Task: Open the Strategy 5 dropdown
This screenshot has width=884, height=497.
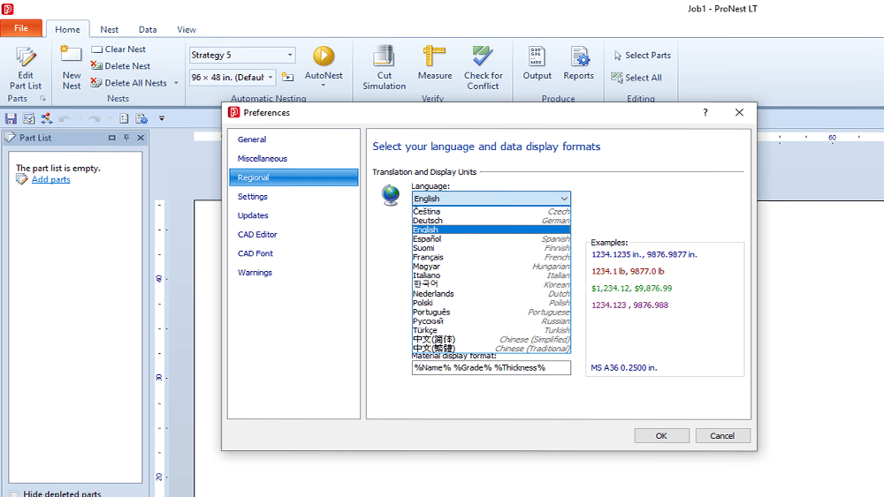Action: click(290, 55)
